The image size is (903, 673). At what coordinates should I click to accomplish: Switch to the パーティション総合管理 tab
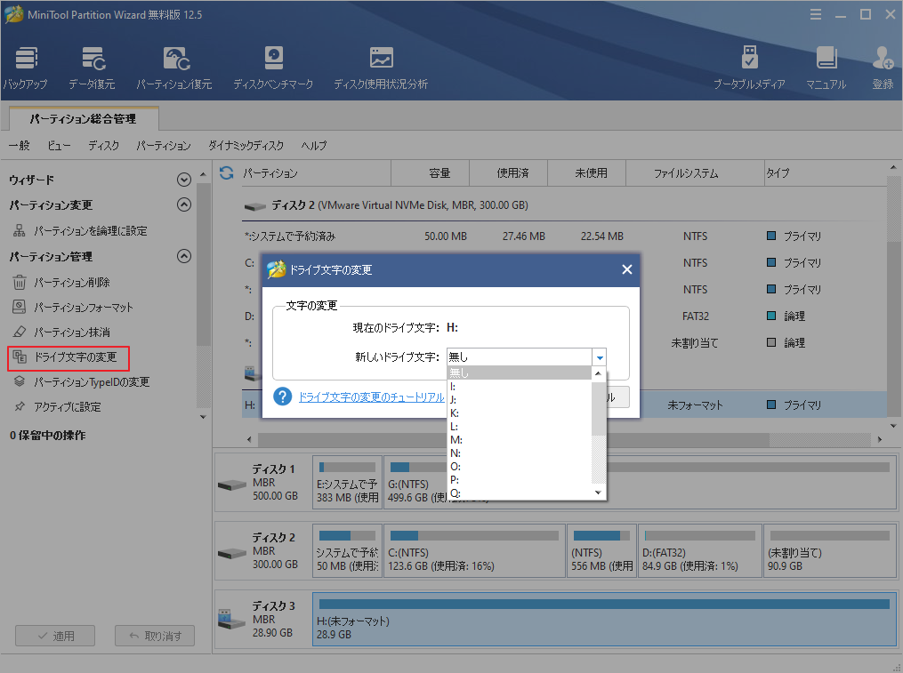click(82, 117)
